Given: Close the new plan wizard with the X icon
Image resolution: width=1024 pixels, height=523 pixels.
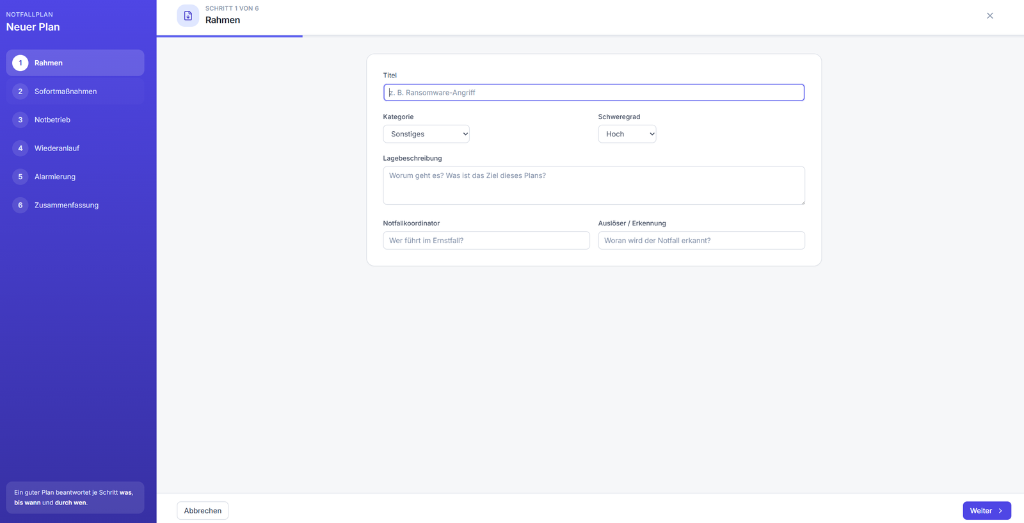Looking at the screenshot, I should (990, 15).
